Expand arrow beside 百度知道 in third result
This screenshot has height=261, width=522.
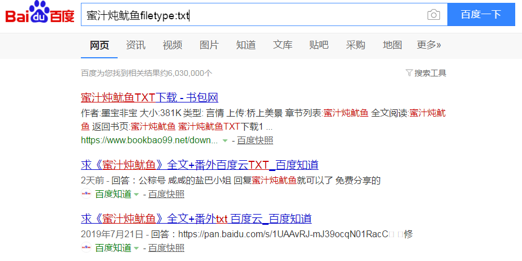136,248
